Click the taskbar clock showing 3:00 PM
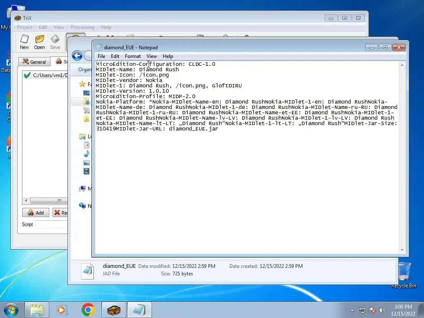This screenshot has width=424, height=318. (x=403, y=310)
